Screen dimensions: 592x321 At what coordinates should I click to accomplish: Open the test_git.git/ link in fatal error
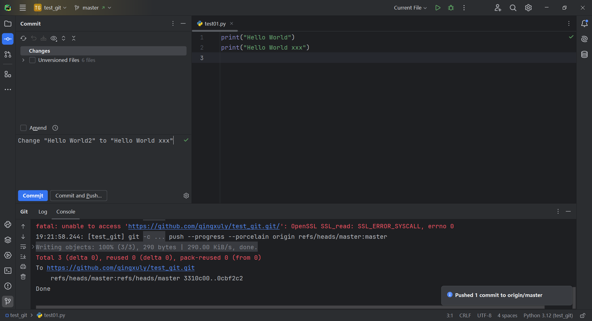[204, 226]
